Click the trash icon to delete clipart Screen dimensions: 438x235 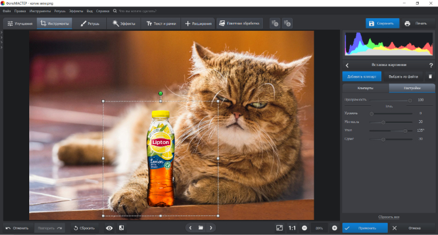click(430, 76)
